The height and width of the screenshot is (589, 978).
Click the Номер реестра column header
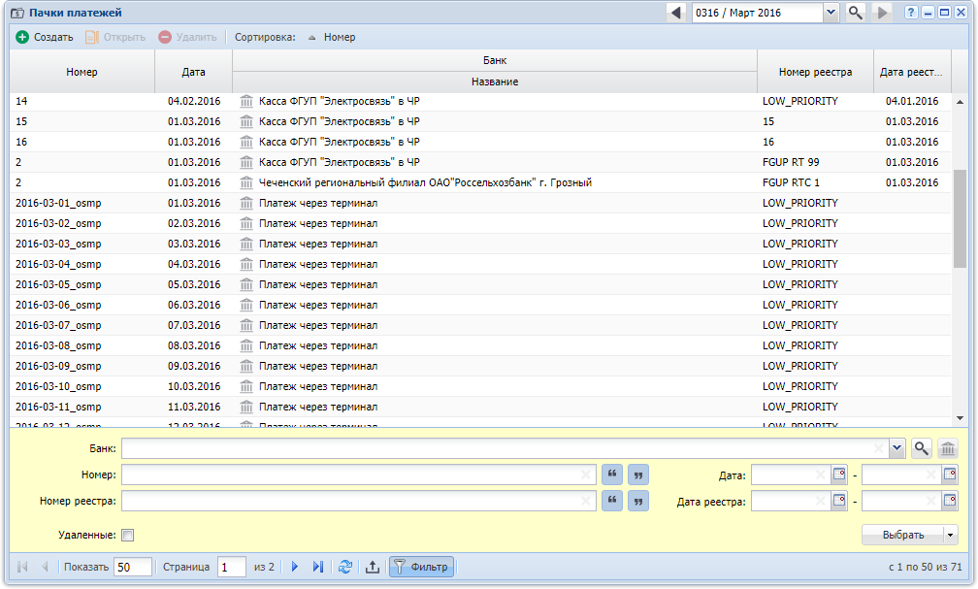point(815,72)
